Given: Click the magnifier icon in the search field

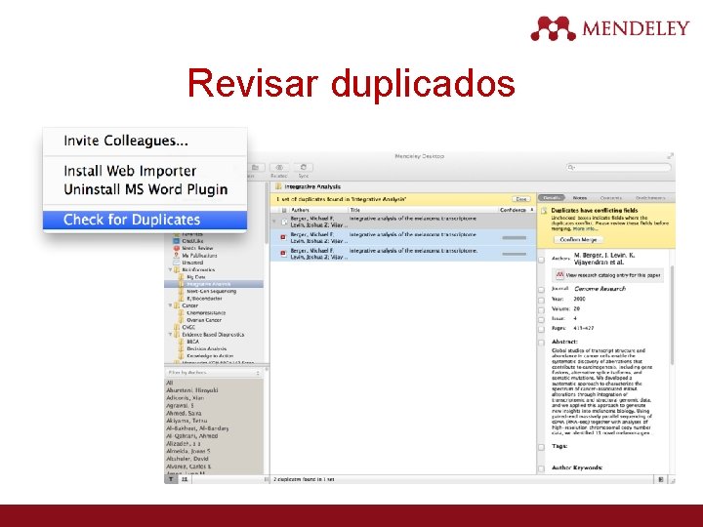Looking at the screenshot, I should [571, 167].
